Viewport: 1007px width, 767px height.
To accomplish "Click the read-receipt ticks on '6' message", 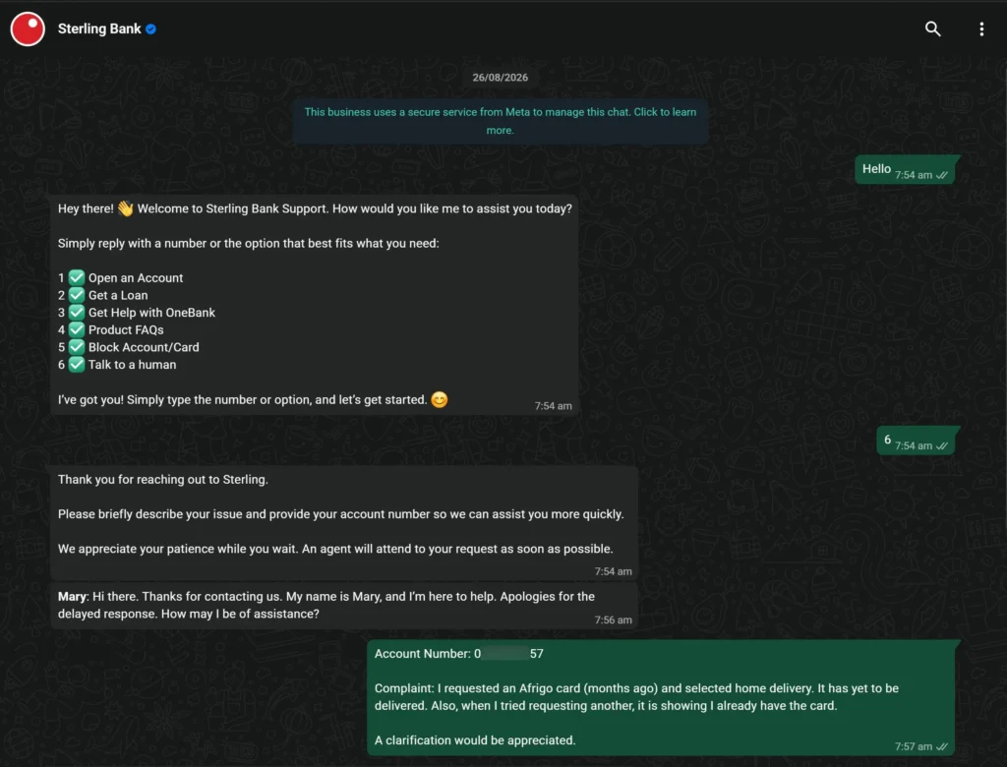I will [x=942, y=445].
